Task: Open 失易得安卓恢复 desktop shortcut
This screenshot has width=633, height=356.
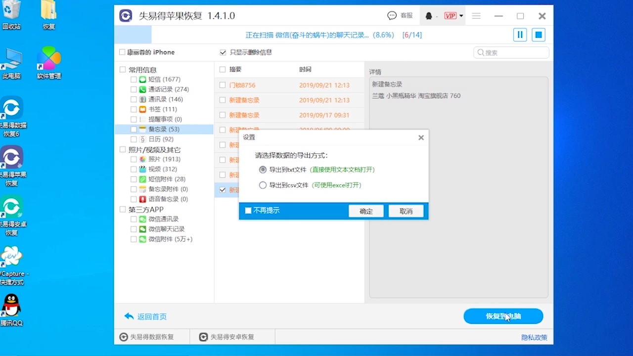Action: pos(12,216)
